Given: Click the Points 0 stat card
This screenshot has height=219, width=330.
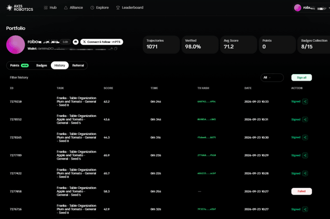Looking at the screenshot, I should [278, 44].
